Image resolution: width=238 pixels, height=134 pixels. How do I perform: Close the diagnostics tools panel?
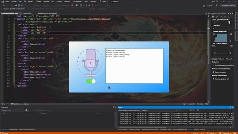click(x=233, y=13)
